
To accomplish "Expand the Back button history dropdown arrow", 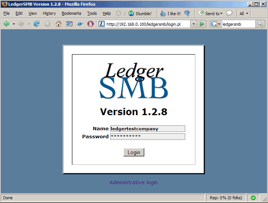I will tap(14, 24).
